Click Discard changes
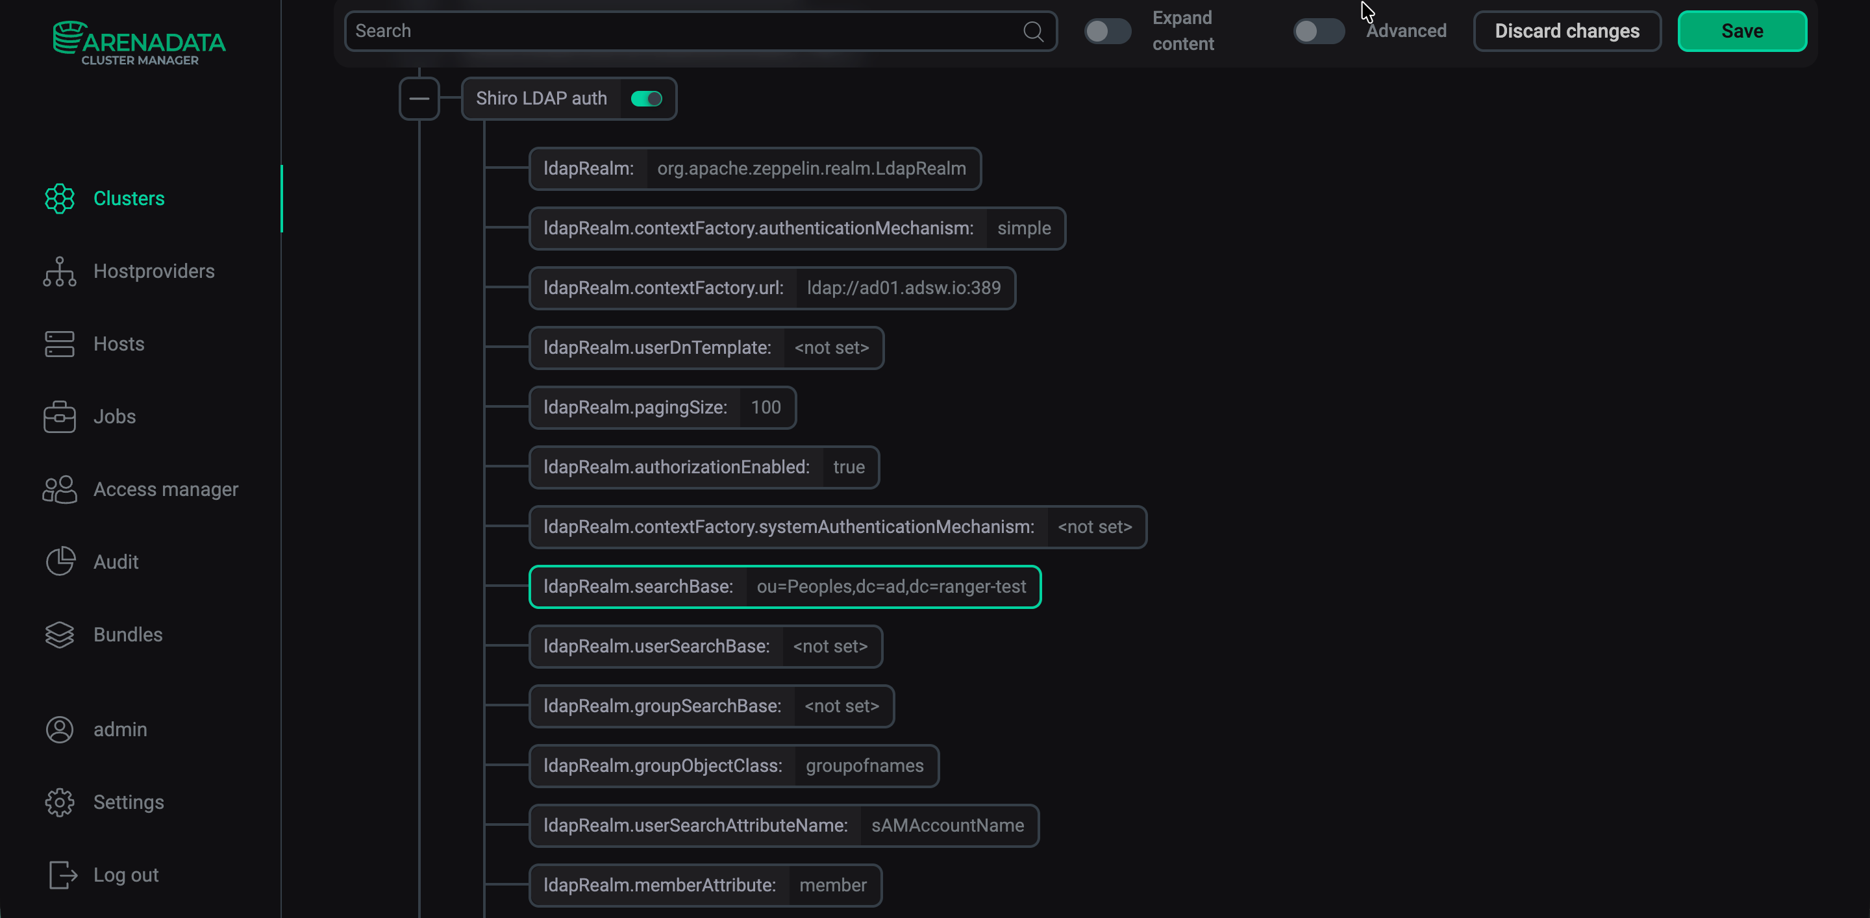The image size is (1870, 918). click(1567, 31)
